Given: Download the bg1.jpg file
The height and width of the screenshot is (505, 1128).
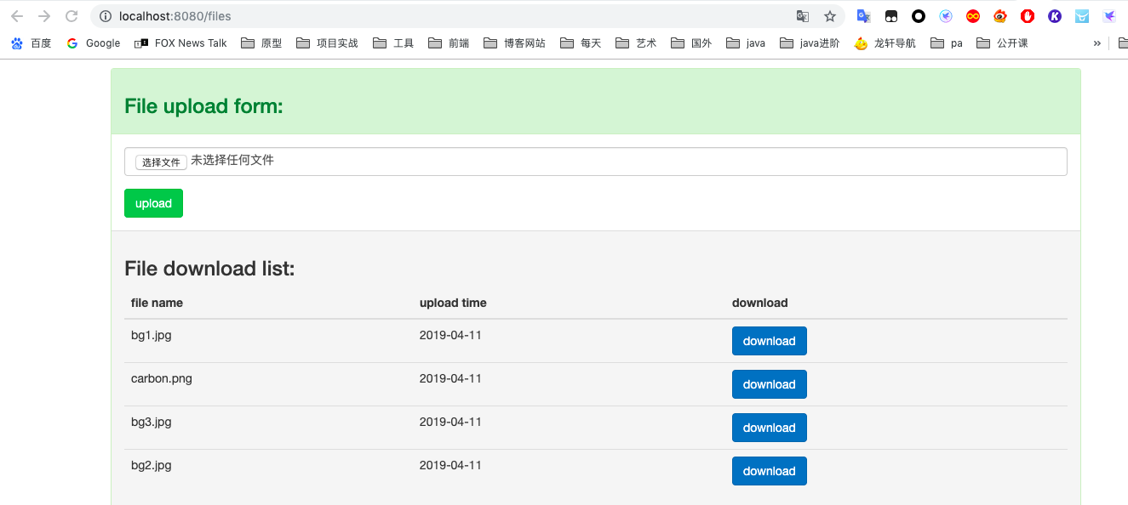Looking at the screenshot, I should pyautogui.click(x=769, y=341).
